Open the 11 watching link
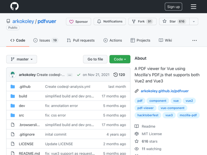 tap(148, 149)
